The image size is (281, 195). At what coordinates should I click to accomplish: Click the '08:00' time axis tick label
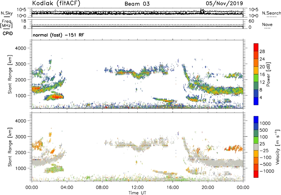pos(102,188)
